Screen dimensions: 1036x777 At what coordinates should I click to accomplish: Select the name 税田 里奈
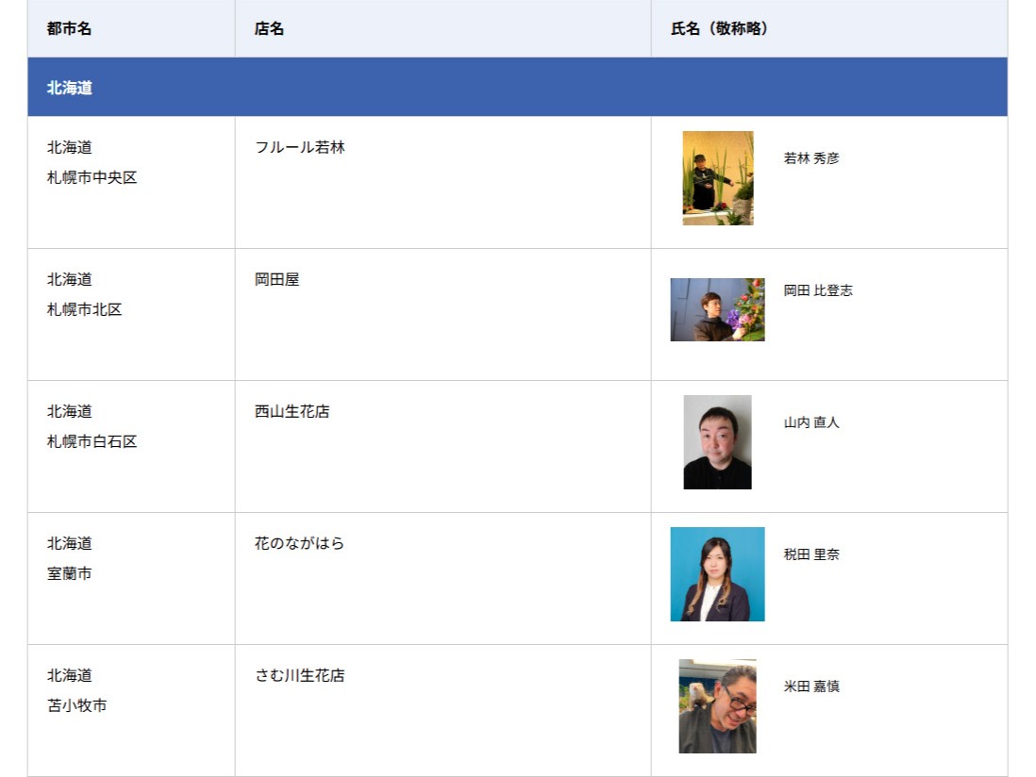810,554
